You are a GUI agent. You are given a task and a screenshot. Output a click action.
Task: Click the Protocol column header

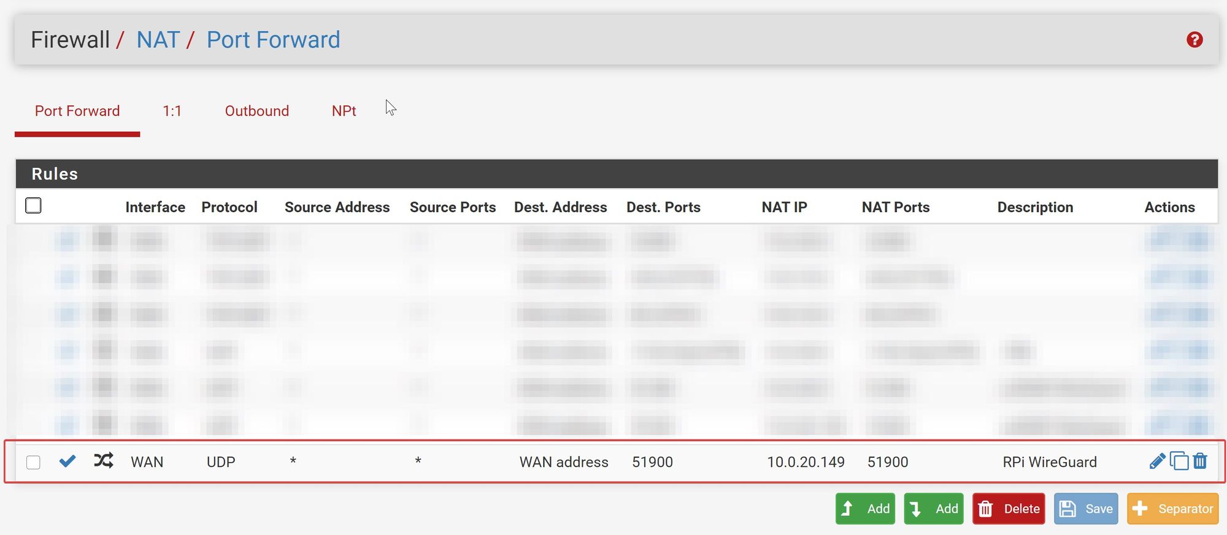(x=229, y=207)
